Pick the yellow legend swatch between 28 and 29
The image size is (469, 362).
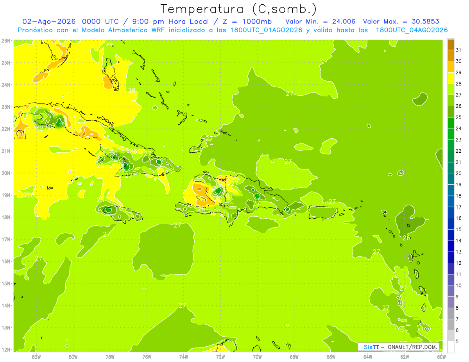(x=451, y=78)
